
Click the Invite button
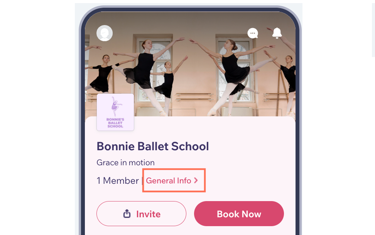(x=141, y=214)
